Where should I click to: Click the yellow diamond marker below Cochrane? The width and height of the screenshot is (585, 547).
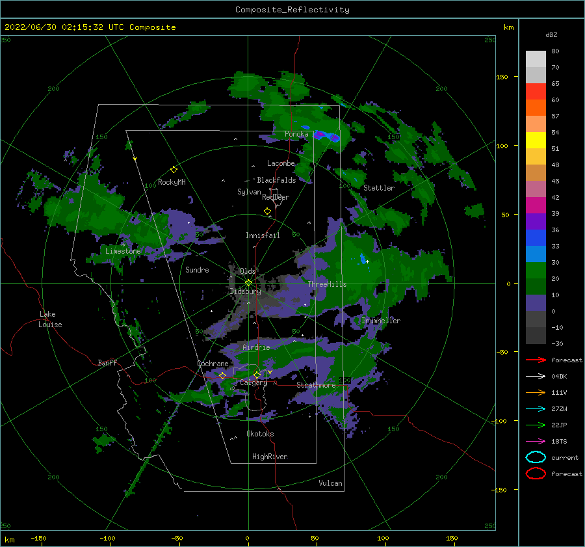pyautogui.click(x=222, y=376)
